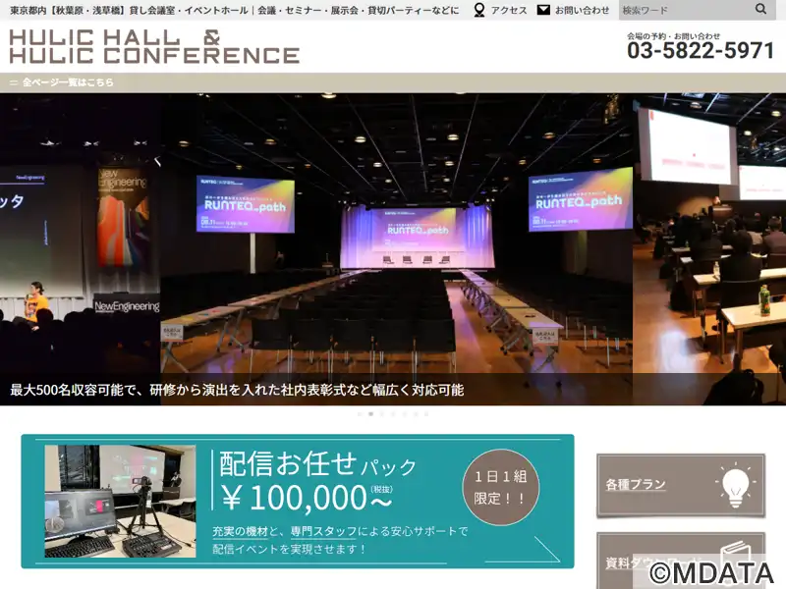Click the 最大500名収容可能 slide caption
This screenshot has height=589, width=786.
[237, 390]
